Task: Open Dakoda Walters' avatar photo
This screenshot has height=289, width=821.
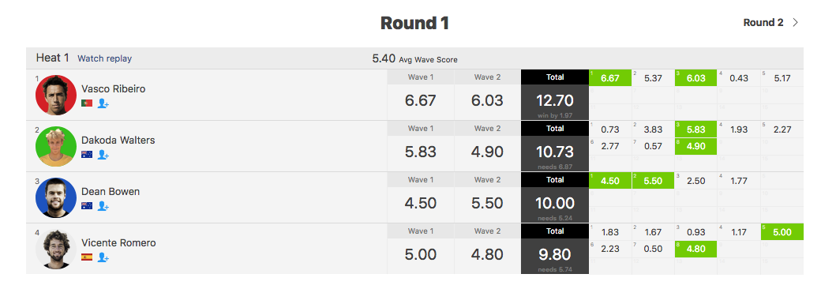Action: pos(56,147)
